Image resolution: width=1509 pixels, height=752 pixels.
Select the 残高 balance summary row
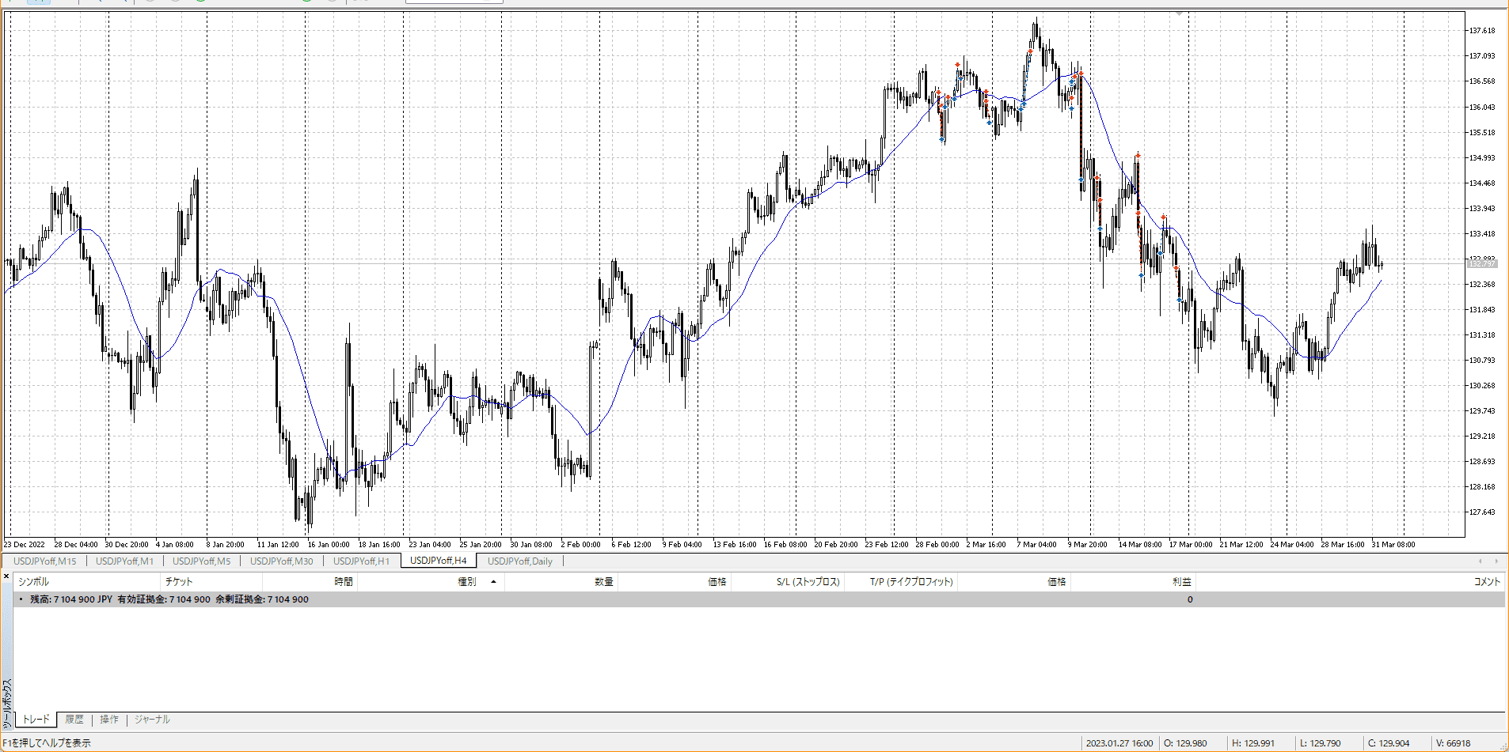pyautogui.click(x=169, y=599)
